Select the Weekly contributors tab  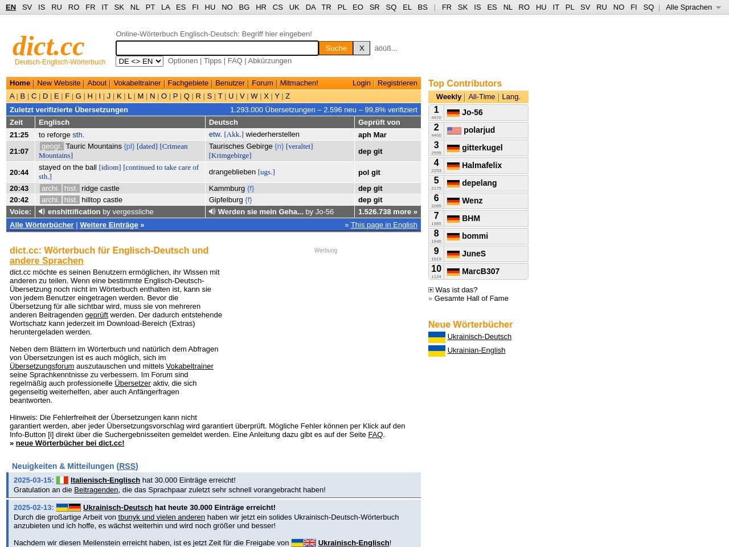pyautogui.click(x=449, y=97)
